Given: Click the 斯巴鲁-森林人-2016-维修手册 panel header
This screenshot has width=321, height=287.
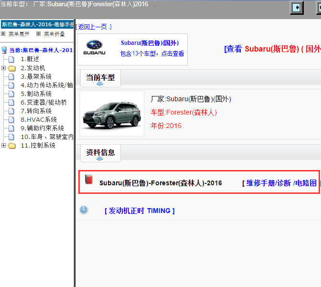Looking at the screenshot, I should click(37, 24).
